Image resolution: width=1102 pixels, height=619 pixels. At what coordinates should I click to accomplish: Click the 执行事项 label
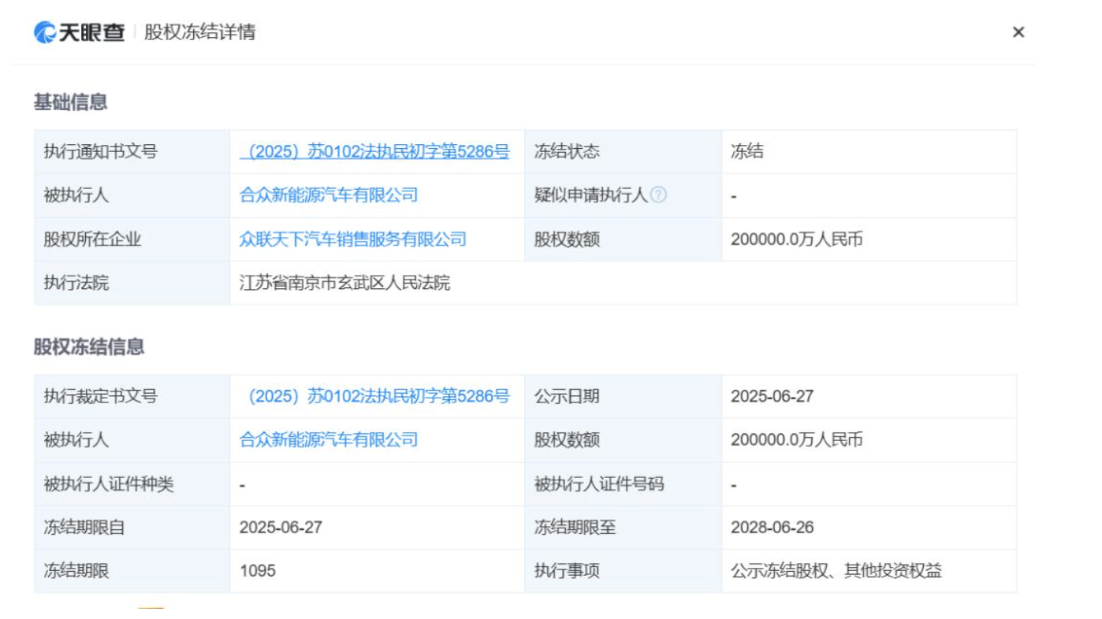[567, 570]
